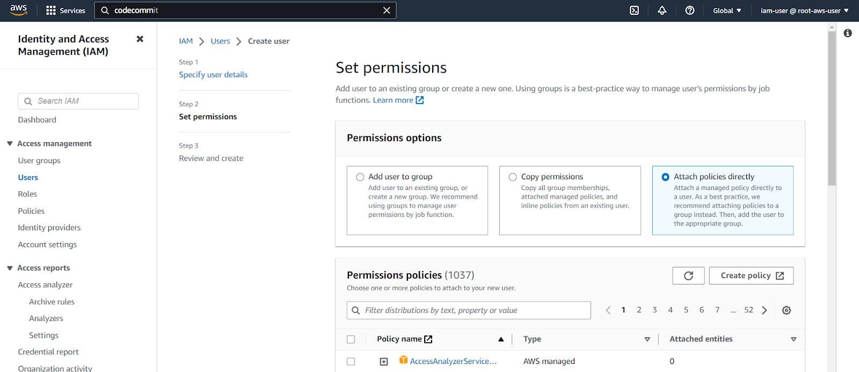Expand the AccessAnalyzerService policy row plus icon
Screen dimensions: 859x372
coord(384,362)
